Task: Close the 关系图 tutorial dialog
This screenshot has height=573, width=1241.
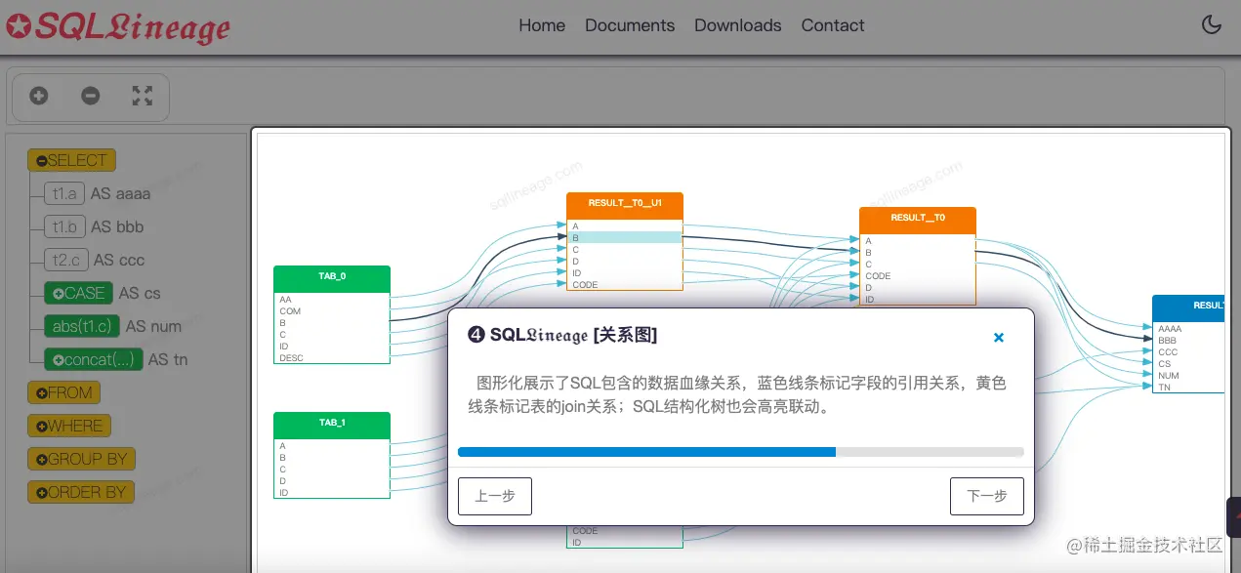Action: 998,337
